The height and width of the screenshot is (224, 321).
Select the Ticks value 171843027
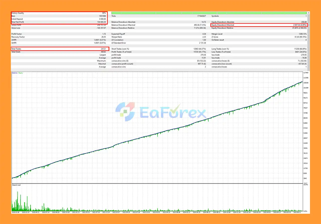201,16
